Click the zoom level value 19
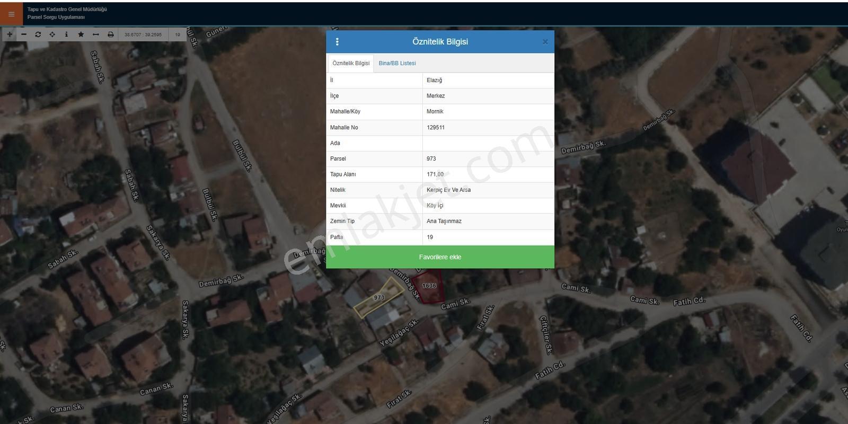This screenshot has width=848, height=424. tap(178, 34)
